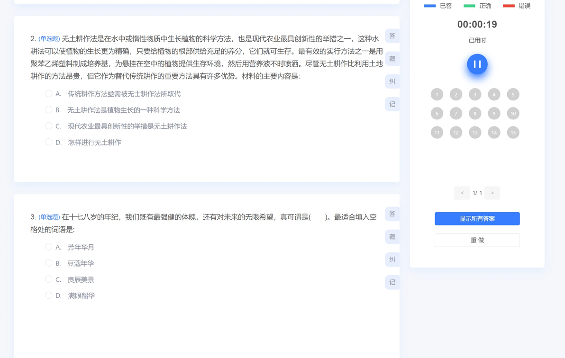This screenshot has width=565, height=358.
Task: Click the blue 已答 legend swatch
Action: [430, 6]
